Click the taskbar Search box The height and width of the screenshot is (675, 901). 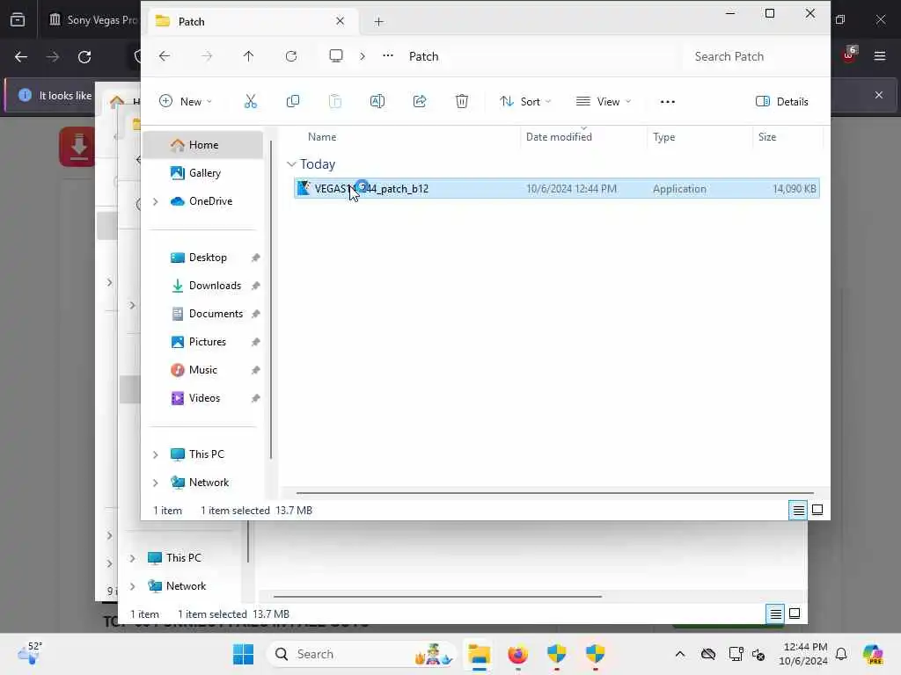tap(362, 654)
